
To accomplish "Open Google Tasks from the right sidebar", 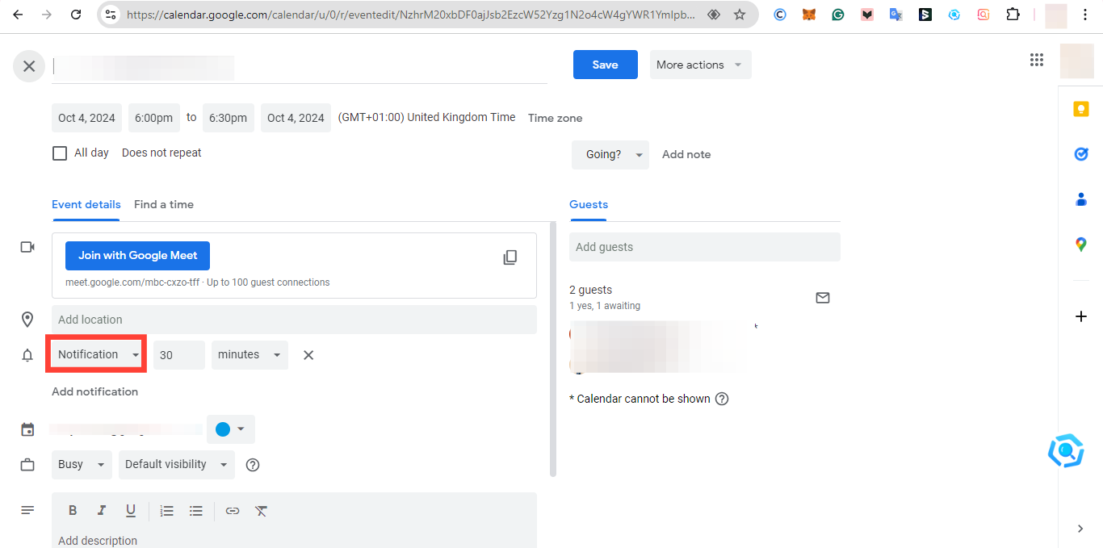I will pos(1081,154).
